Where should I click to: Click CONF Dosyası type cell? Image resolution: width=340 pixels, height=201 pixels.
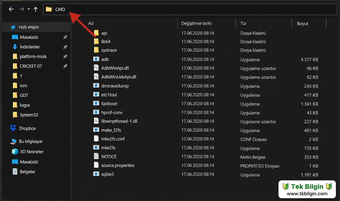coord(254,139)
